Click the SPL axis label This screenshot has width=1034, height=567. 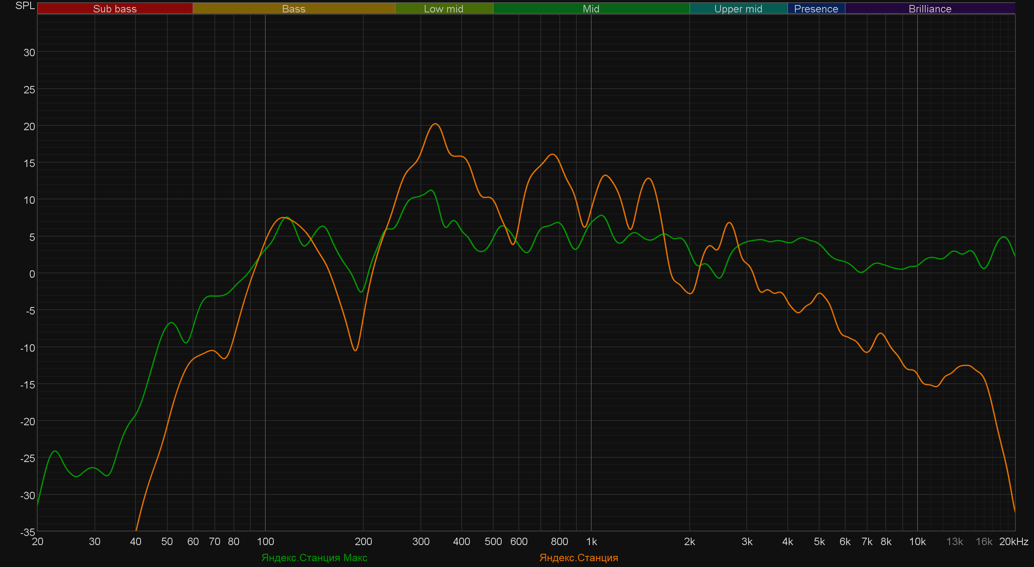pyautogui.click(x=25, y=6)
